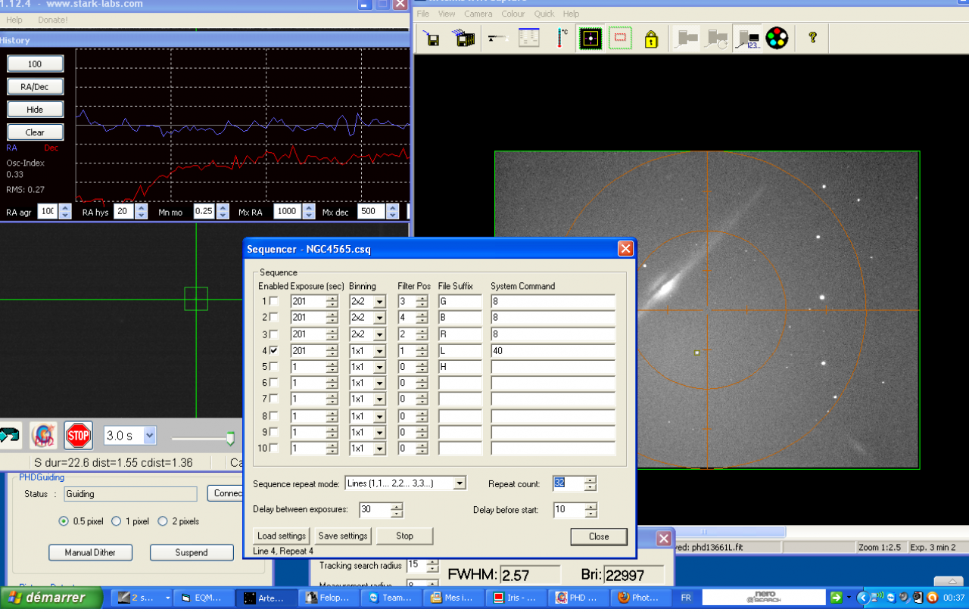Viewport: 969px width, 612px height.
Task: Open the colour filter wheel icon
Action: tap(777, 38)
